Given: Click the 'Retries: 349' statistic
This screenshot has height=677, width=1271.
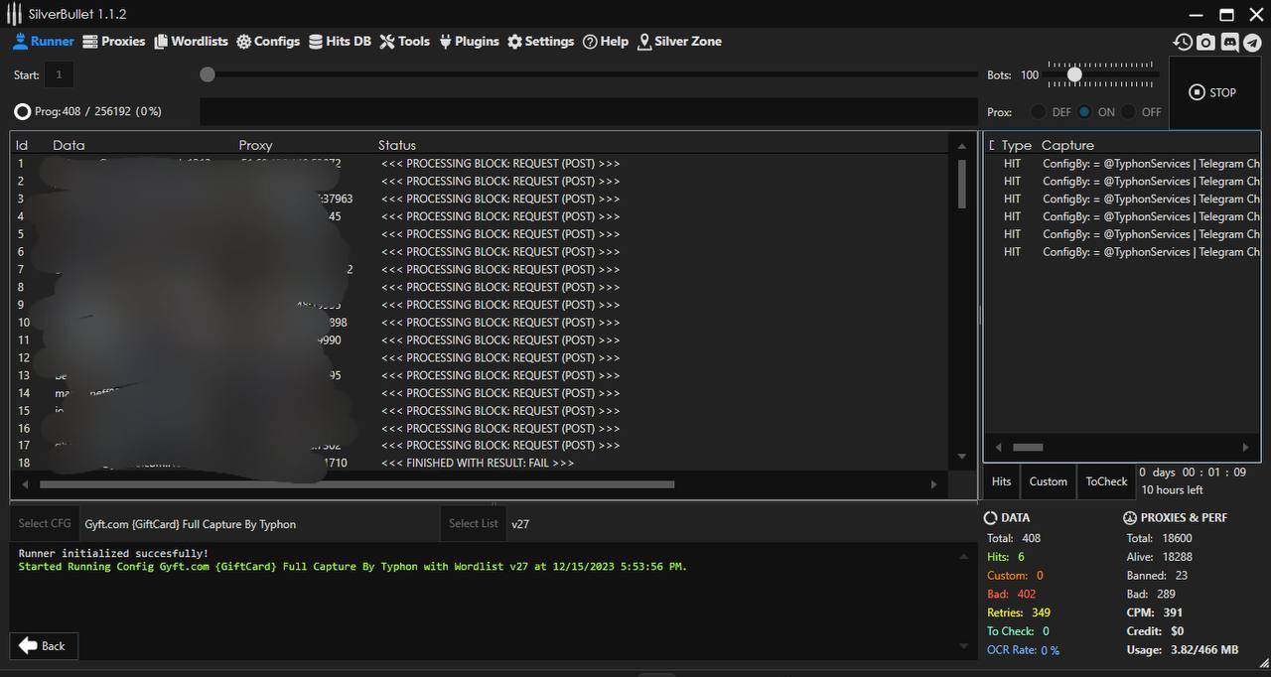Looking at the screenshot, I should click(x=1018, y=612).
